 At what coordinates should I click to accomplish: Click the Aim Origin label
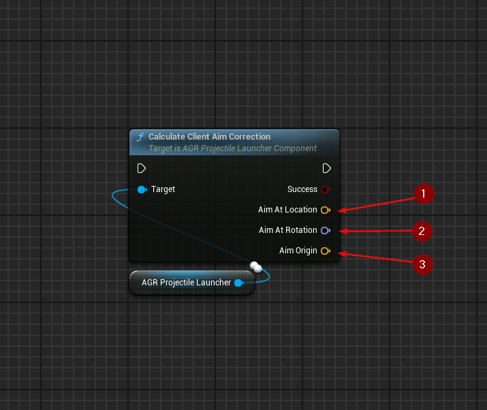(x=298, y=251)
